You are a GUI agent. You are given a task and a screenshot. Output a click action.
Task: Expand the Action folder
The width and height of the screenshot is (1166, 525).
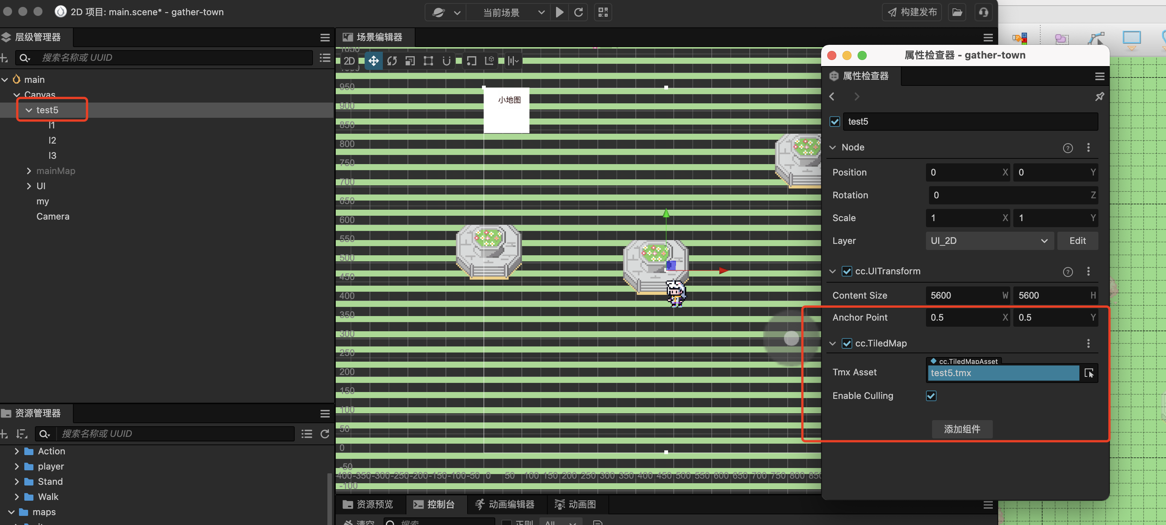(17, 451)
